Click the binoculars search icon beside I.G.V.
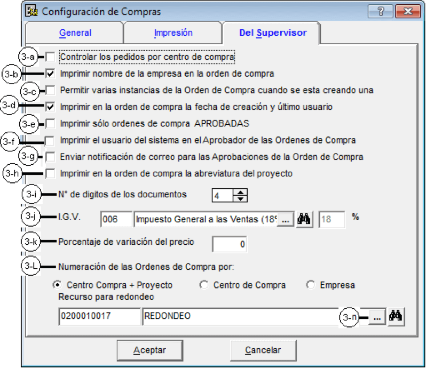This screenshot has height=369, width=426. (304, 219)
